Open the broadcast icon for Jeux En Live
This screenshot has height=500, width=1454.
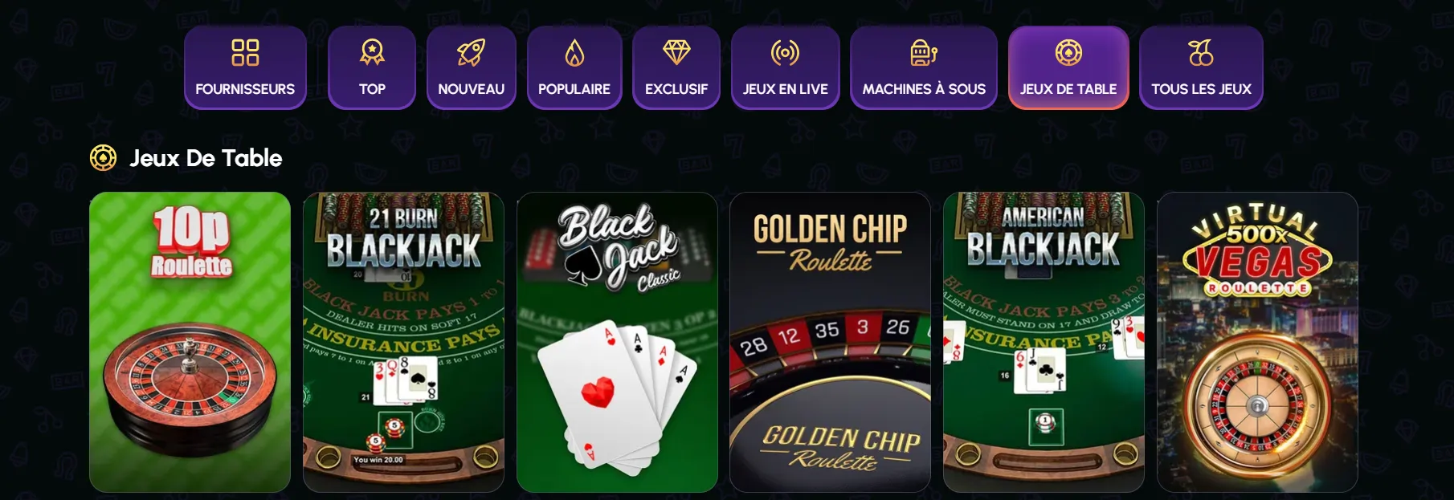coord(785,53)
